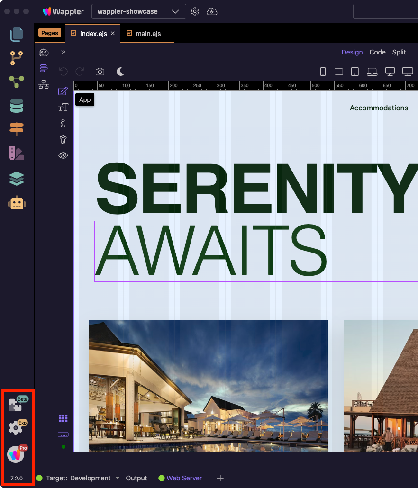Open the AI robot assistant in sidebar
Screen dimensions: 418x488
click(x=17, y=203)
